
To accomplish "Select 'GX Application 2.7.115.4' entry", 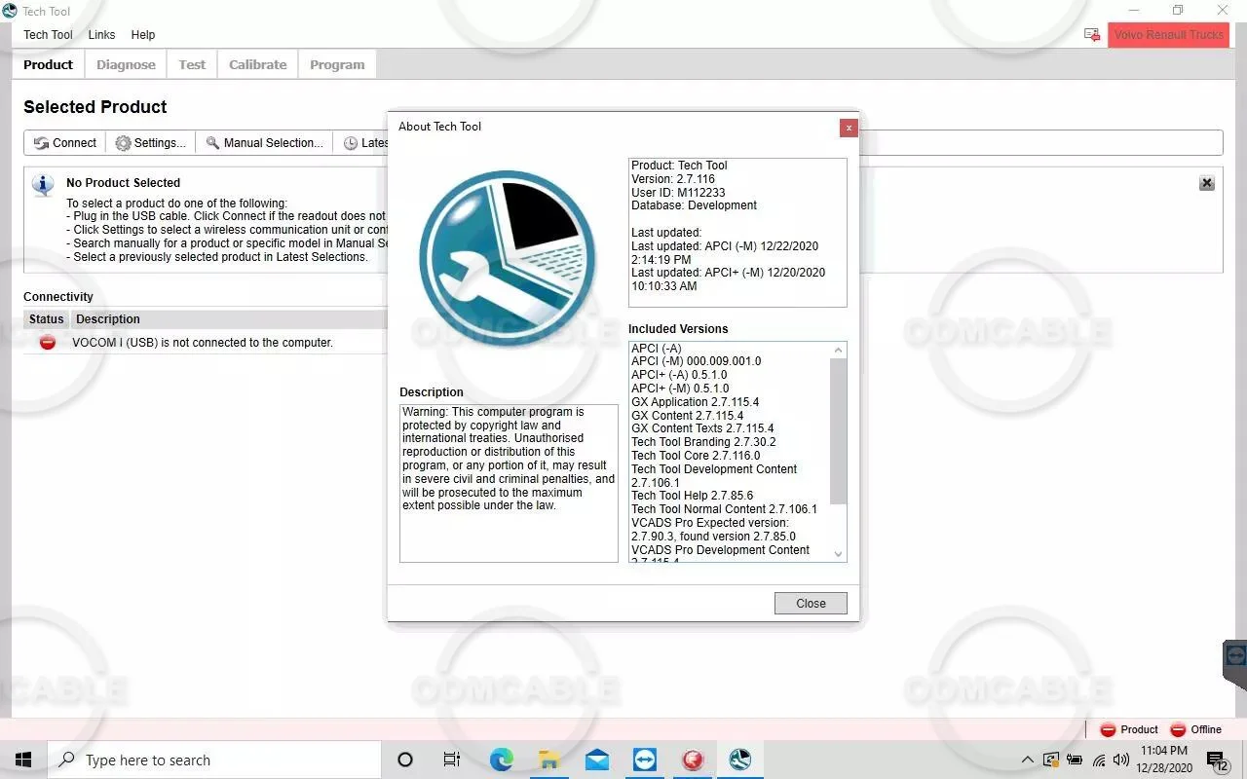I will tap(695, 402).
